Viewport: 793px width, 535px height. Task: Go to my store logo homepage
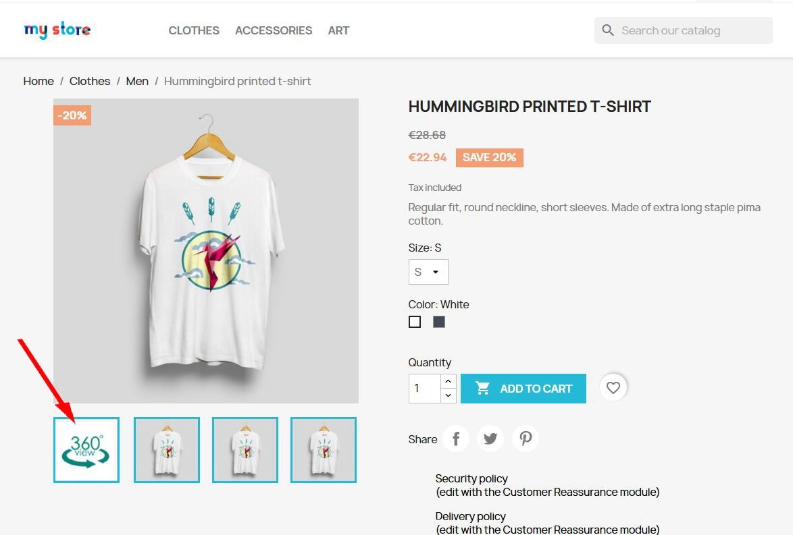(x=57, y=30)
